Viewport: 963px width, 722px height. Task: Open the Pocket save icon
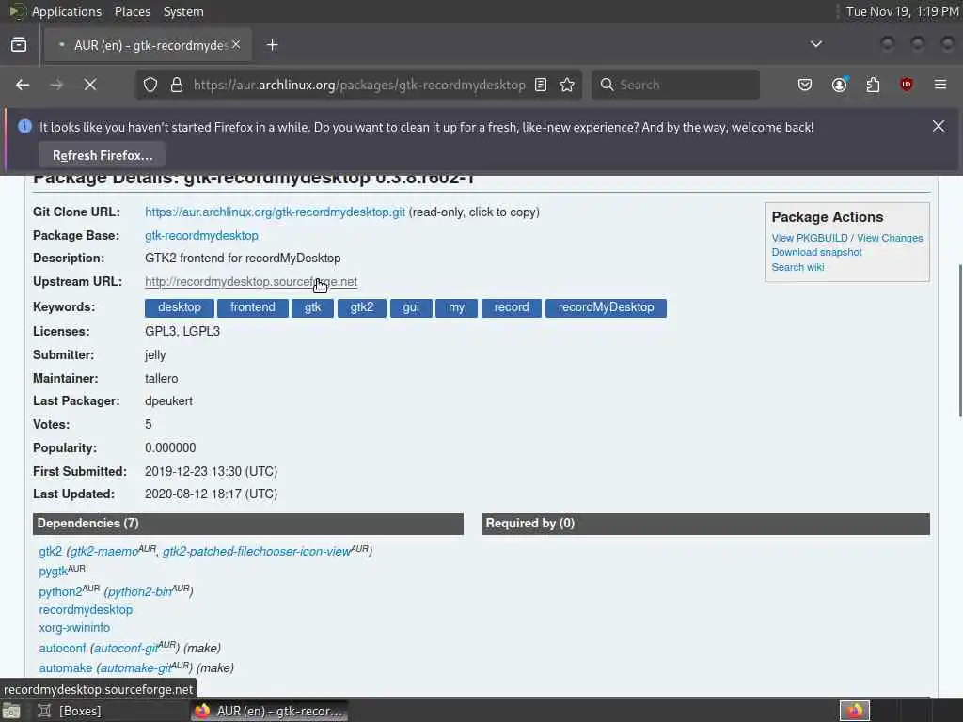click(x=805, y=85)
